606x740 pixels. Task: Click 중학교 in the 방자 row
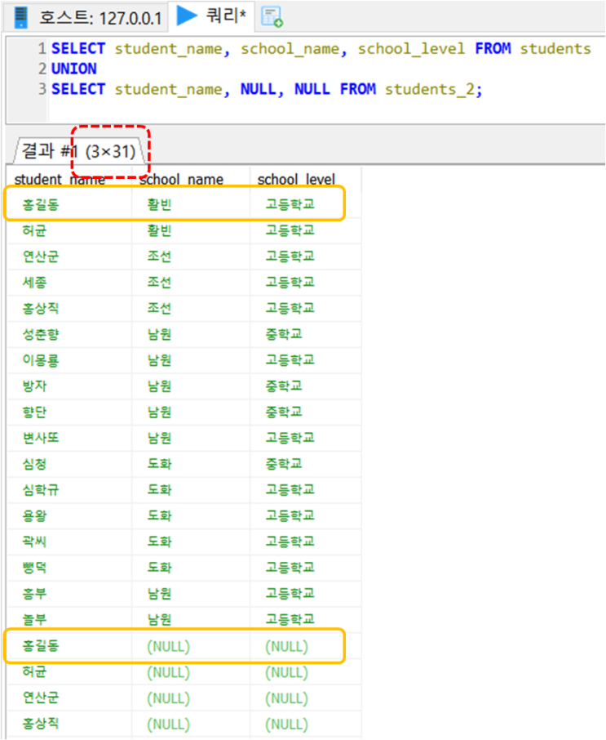coord(284,386)
